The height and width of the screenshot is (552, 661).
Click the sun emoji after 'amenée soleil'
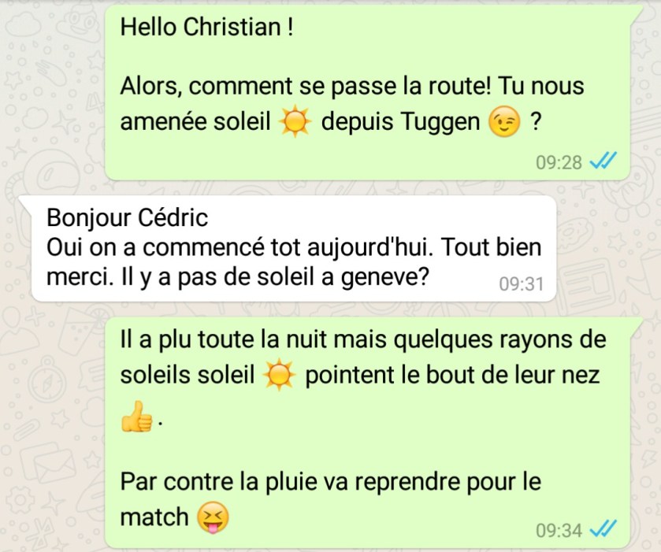point(295,121)
